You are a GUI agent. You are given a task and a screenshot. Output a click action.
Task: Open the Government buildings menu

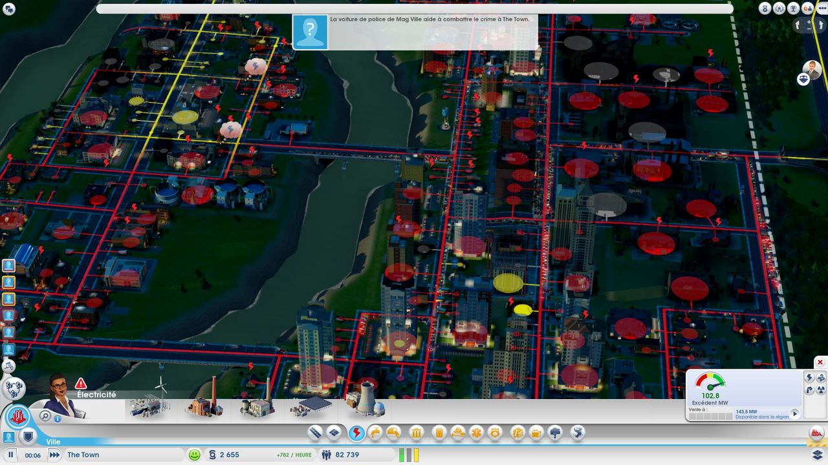pyautogui.click(x=417, y=433)
